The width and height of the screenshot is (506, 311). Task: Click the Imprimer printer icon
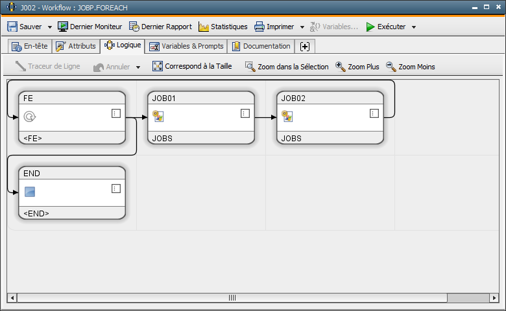point(259,27)
